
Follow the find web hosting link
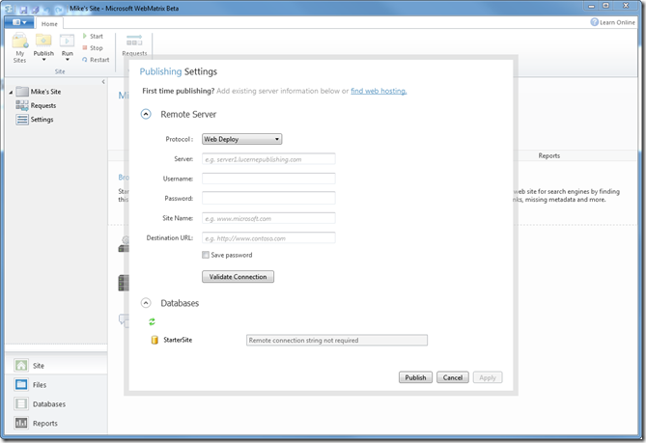379,91
